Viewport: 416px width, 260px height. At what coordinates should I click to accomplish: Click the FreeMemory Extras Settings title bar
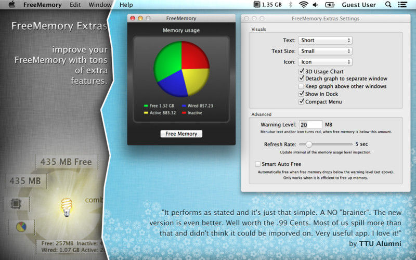tap(326, 18)
